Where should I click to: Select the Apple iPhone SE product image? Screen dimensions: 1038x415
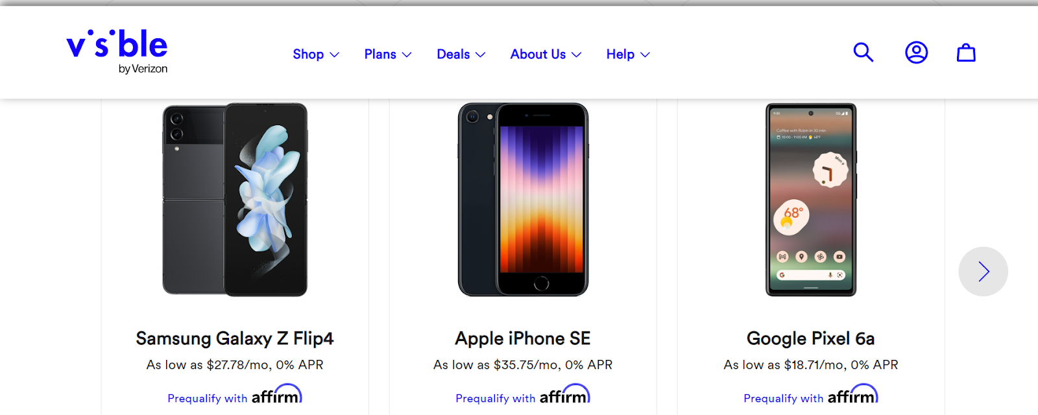coord(523,200)
